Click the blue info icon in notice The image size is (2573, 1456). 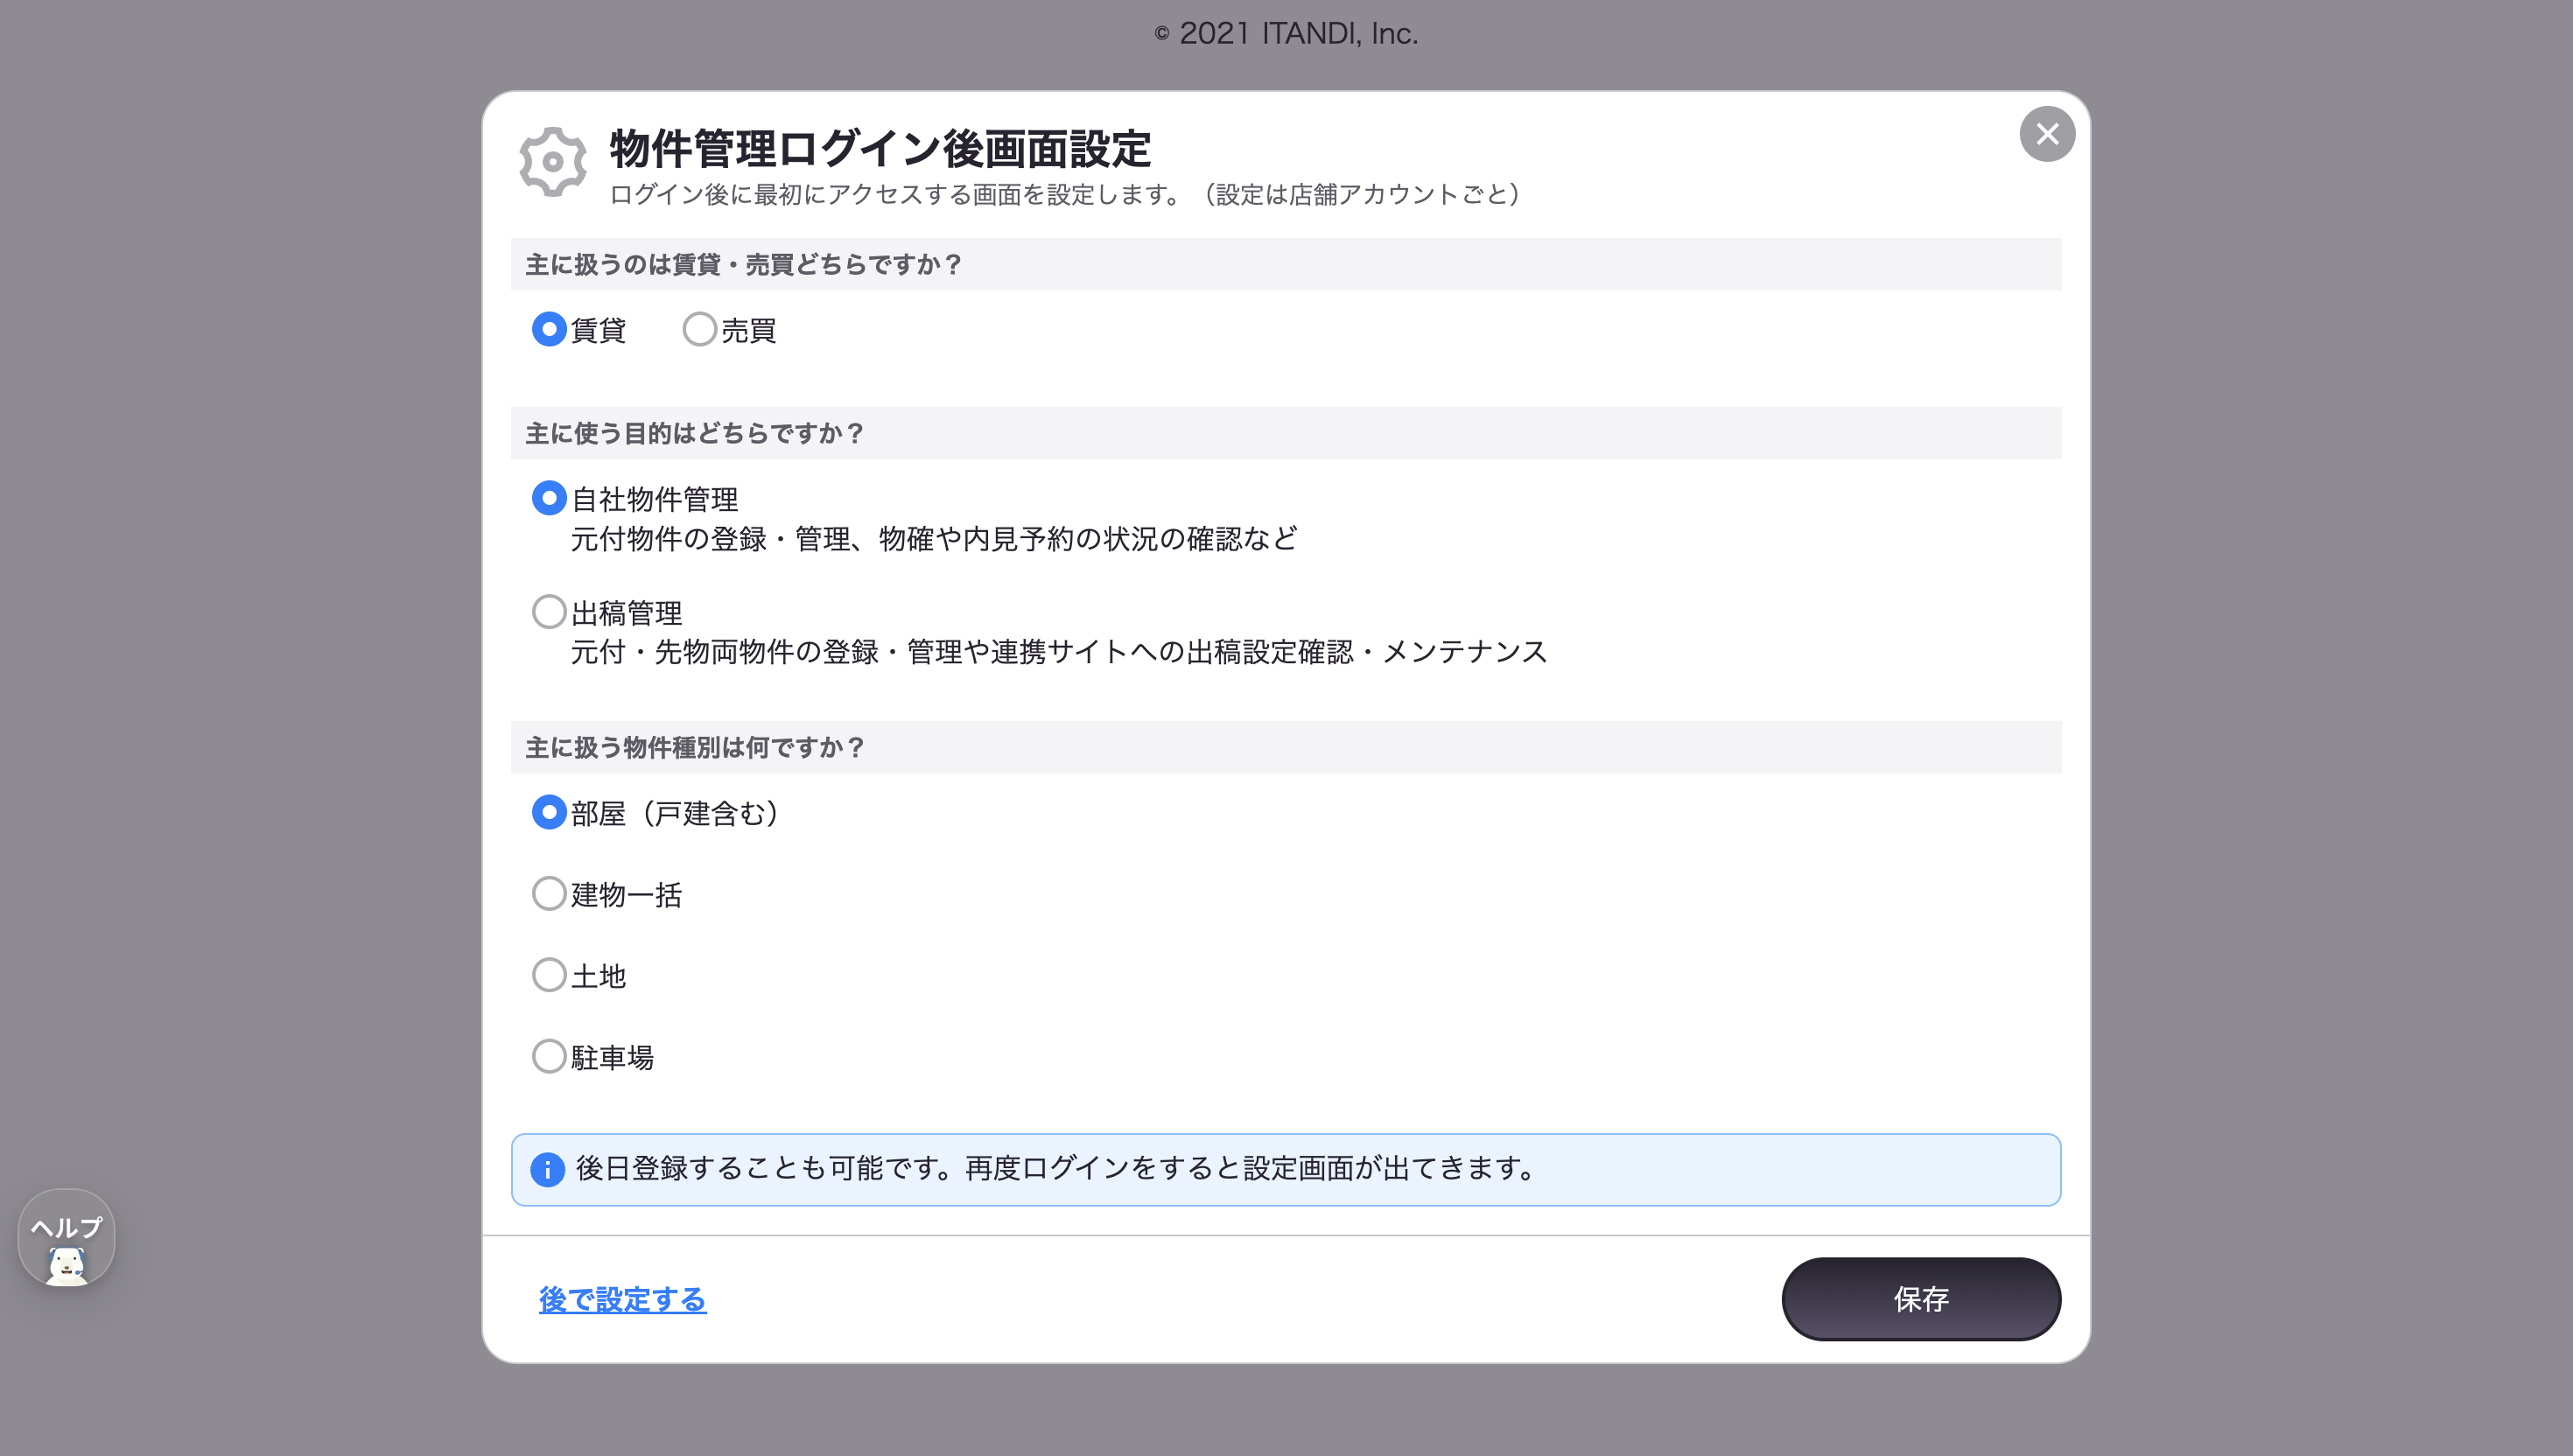pos(547,1169)
